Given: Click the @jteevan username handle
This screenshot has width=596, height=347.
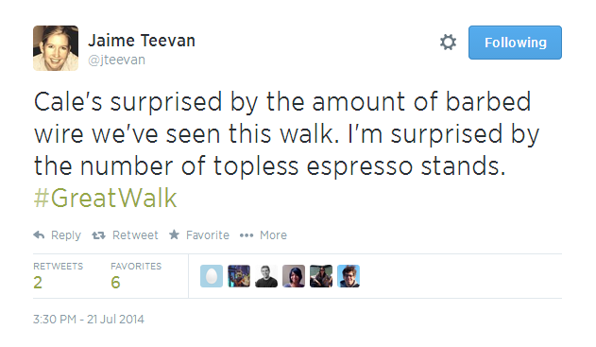Looking at the screenshot, I should coord(117,60).
